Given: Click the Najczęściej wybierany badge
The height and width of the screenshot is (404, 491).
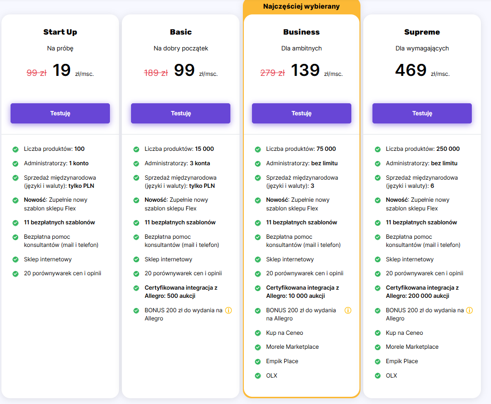Looking at the screenshot, I should [x=301, y=7].
